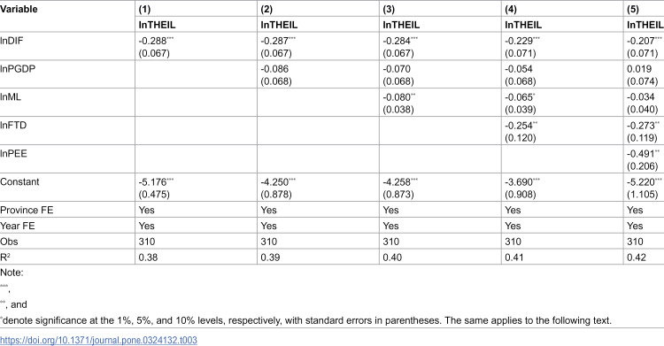The height and width of the screenshot is (346, 664).
Task: Open the doi.org journal.pone.0324132.t003 link
Action: [98, 340]
